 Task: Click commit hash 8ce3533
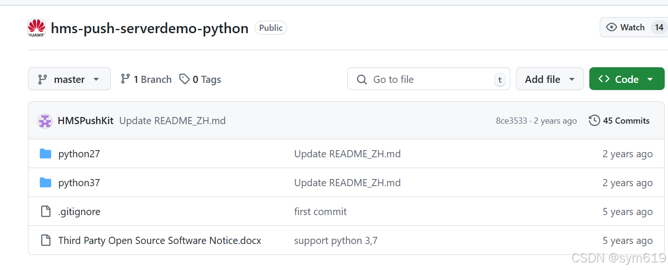point(511,121)
